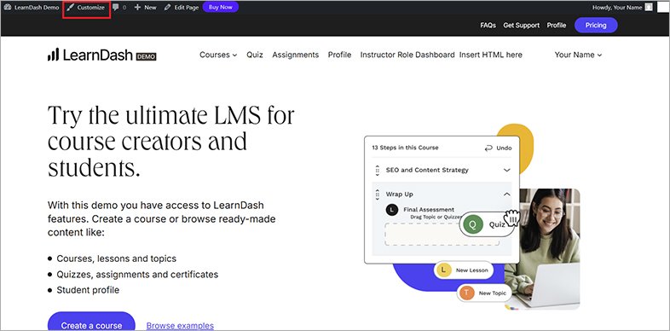Click the drag handle beside Wrap Up

[x=378, y=195]
